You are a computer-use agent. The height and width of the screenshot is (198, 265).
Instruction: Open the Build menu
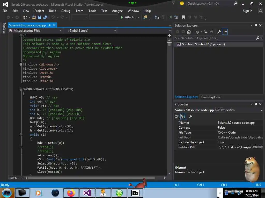tap(53, 11)
